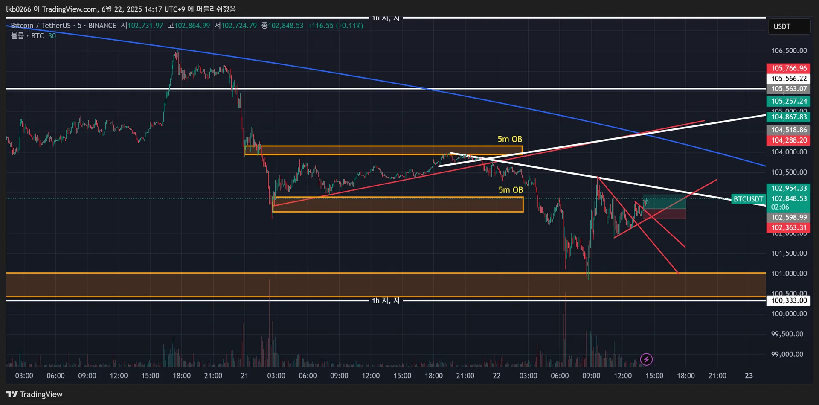
Task: Click the 99,000.00 price axis label
Action: tap(787, 354)
